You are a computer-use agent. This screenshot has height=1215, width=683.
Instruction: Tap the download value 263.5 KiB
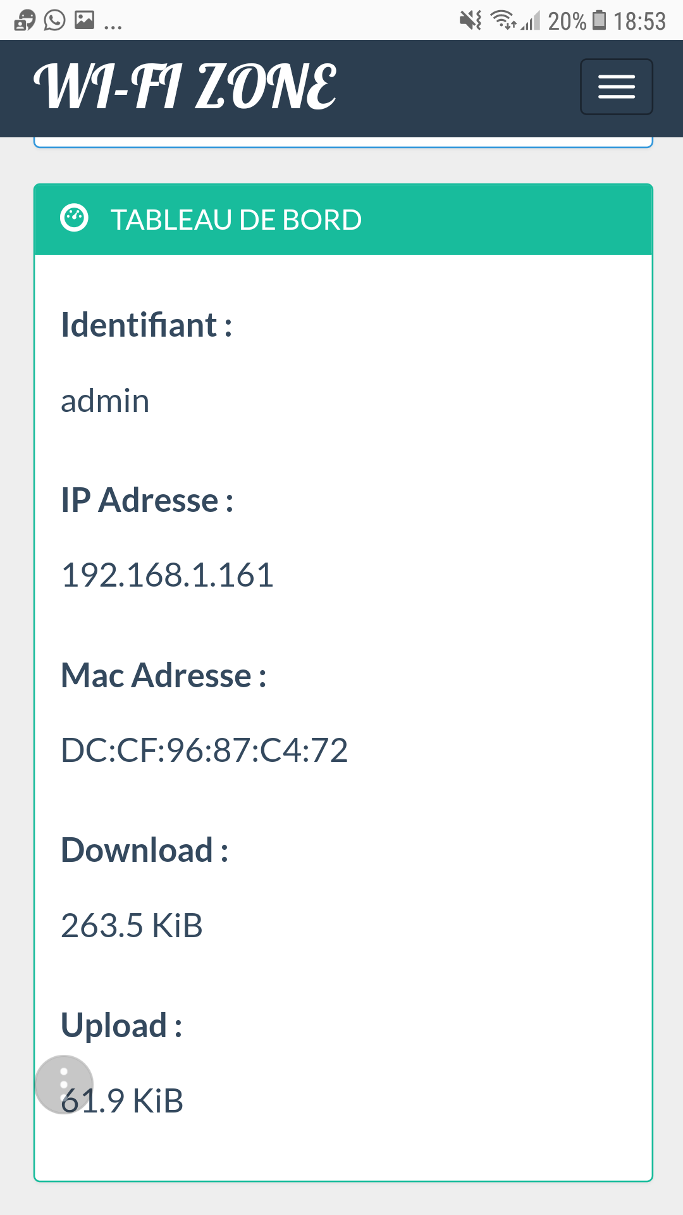(132, 926)
